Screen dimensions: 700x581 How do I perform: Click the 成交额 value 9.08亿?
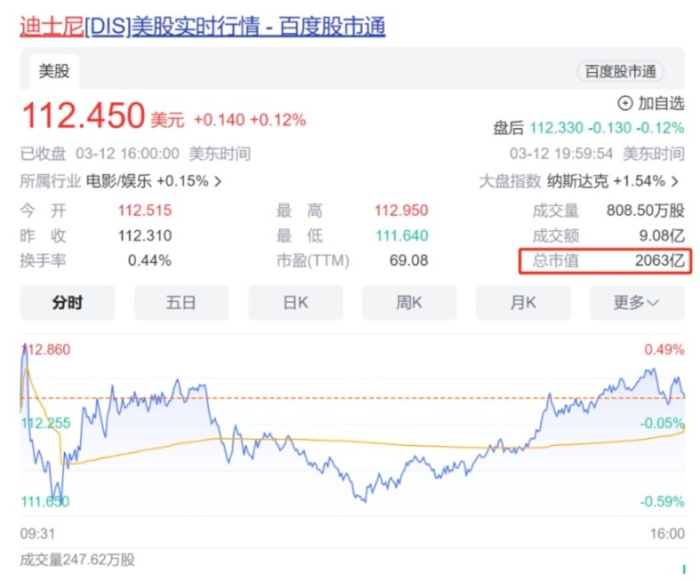click(662, 235)
